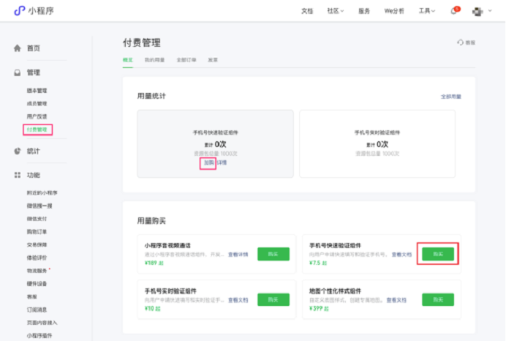Image resolution: width=506 pixels, height=341 pixels.
Task: Select 付费管理 in the sidebar
Action: 37,130
